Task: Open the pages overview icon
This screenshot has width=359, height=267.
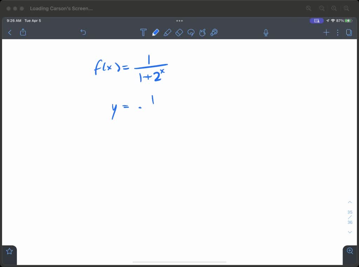Action: tap(348, 32)
